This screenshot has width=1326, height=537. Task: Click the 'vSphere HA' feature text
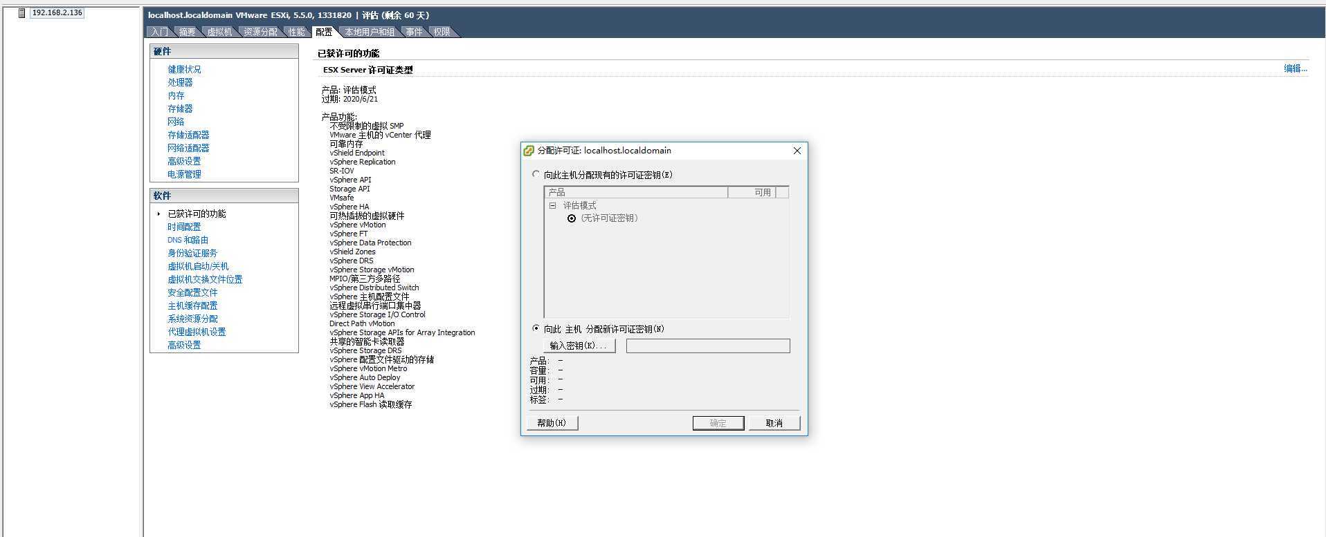click(x=349, y=207)
